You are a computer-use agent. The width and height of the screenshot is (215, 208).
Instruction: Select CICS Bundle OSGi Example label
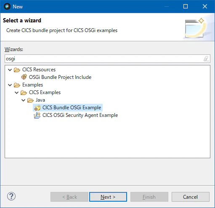72,108
